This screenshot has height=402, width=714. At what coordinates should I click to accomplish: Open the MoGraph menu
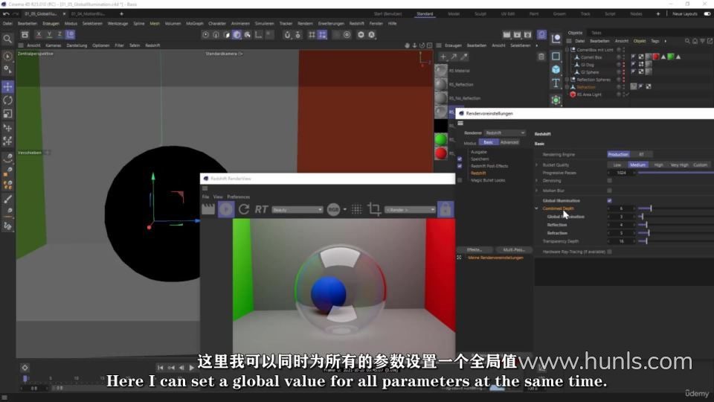(195, 23)
